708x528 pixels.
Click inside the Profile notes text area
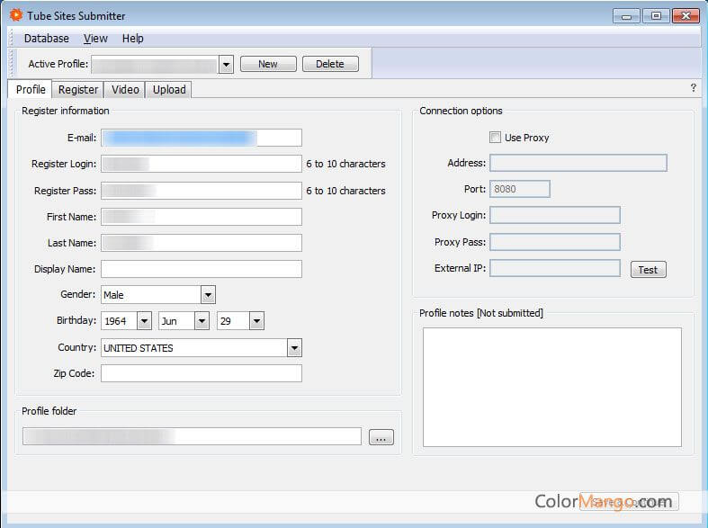coord(551,387)
